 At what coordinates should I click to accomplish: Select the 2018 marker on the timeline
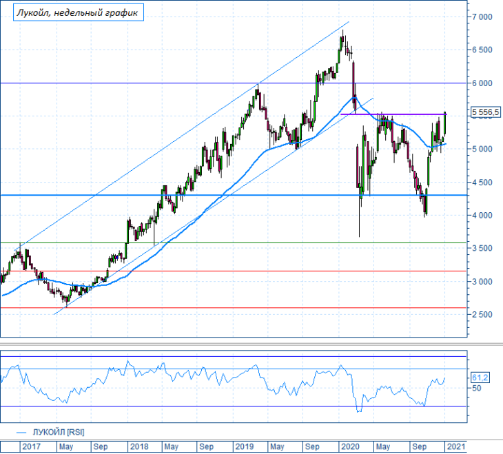coord(139,446)
